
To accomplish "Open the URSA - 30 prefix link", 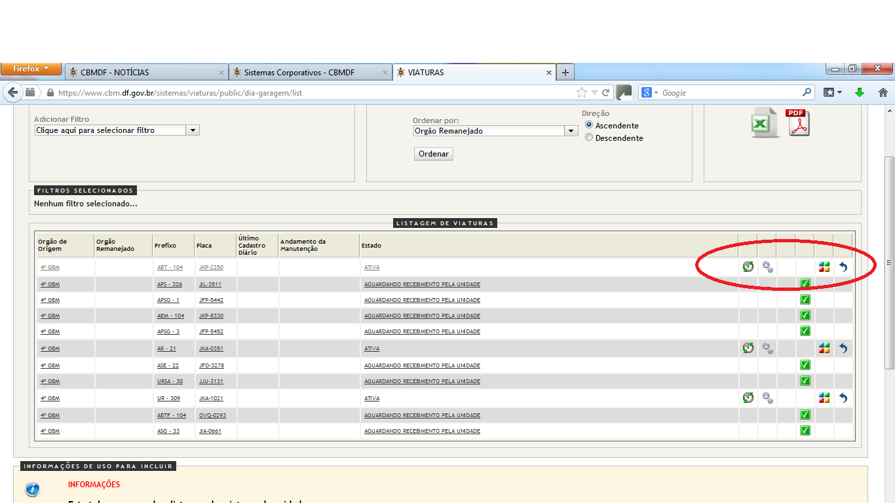I will coord(170,381).
